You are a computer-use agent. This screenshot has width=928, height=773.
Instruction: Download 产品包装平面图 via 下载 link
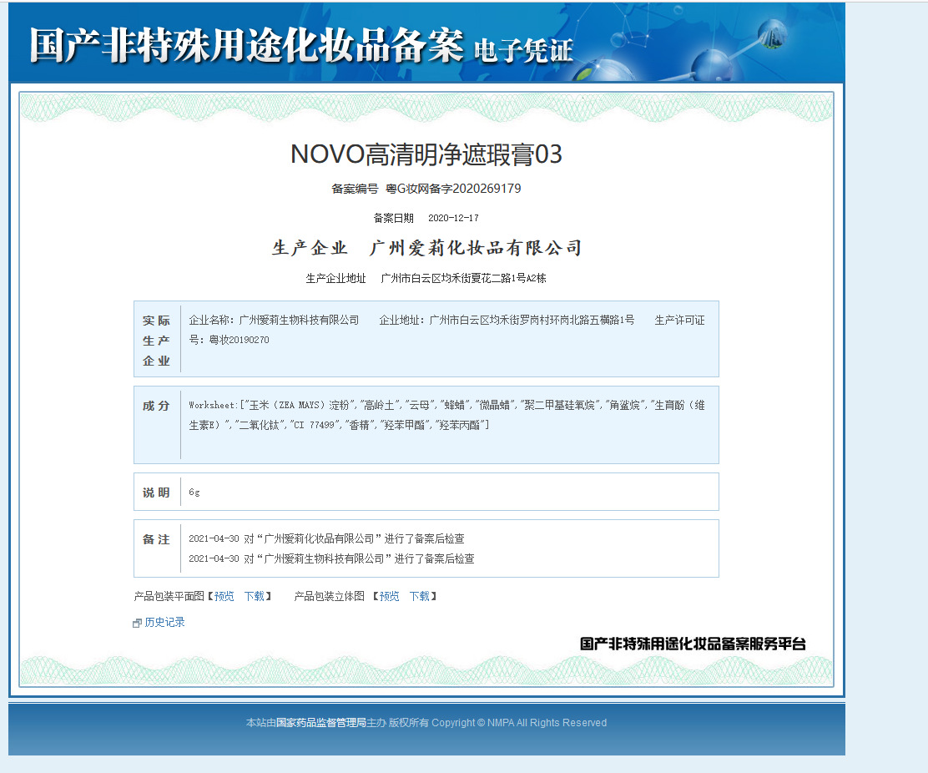pos(255,596)
